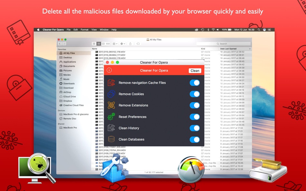This screenshot has height=191, width=306.
Task: Click the Remove Cookies icon
Action: (111, 94)
